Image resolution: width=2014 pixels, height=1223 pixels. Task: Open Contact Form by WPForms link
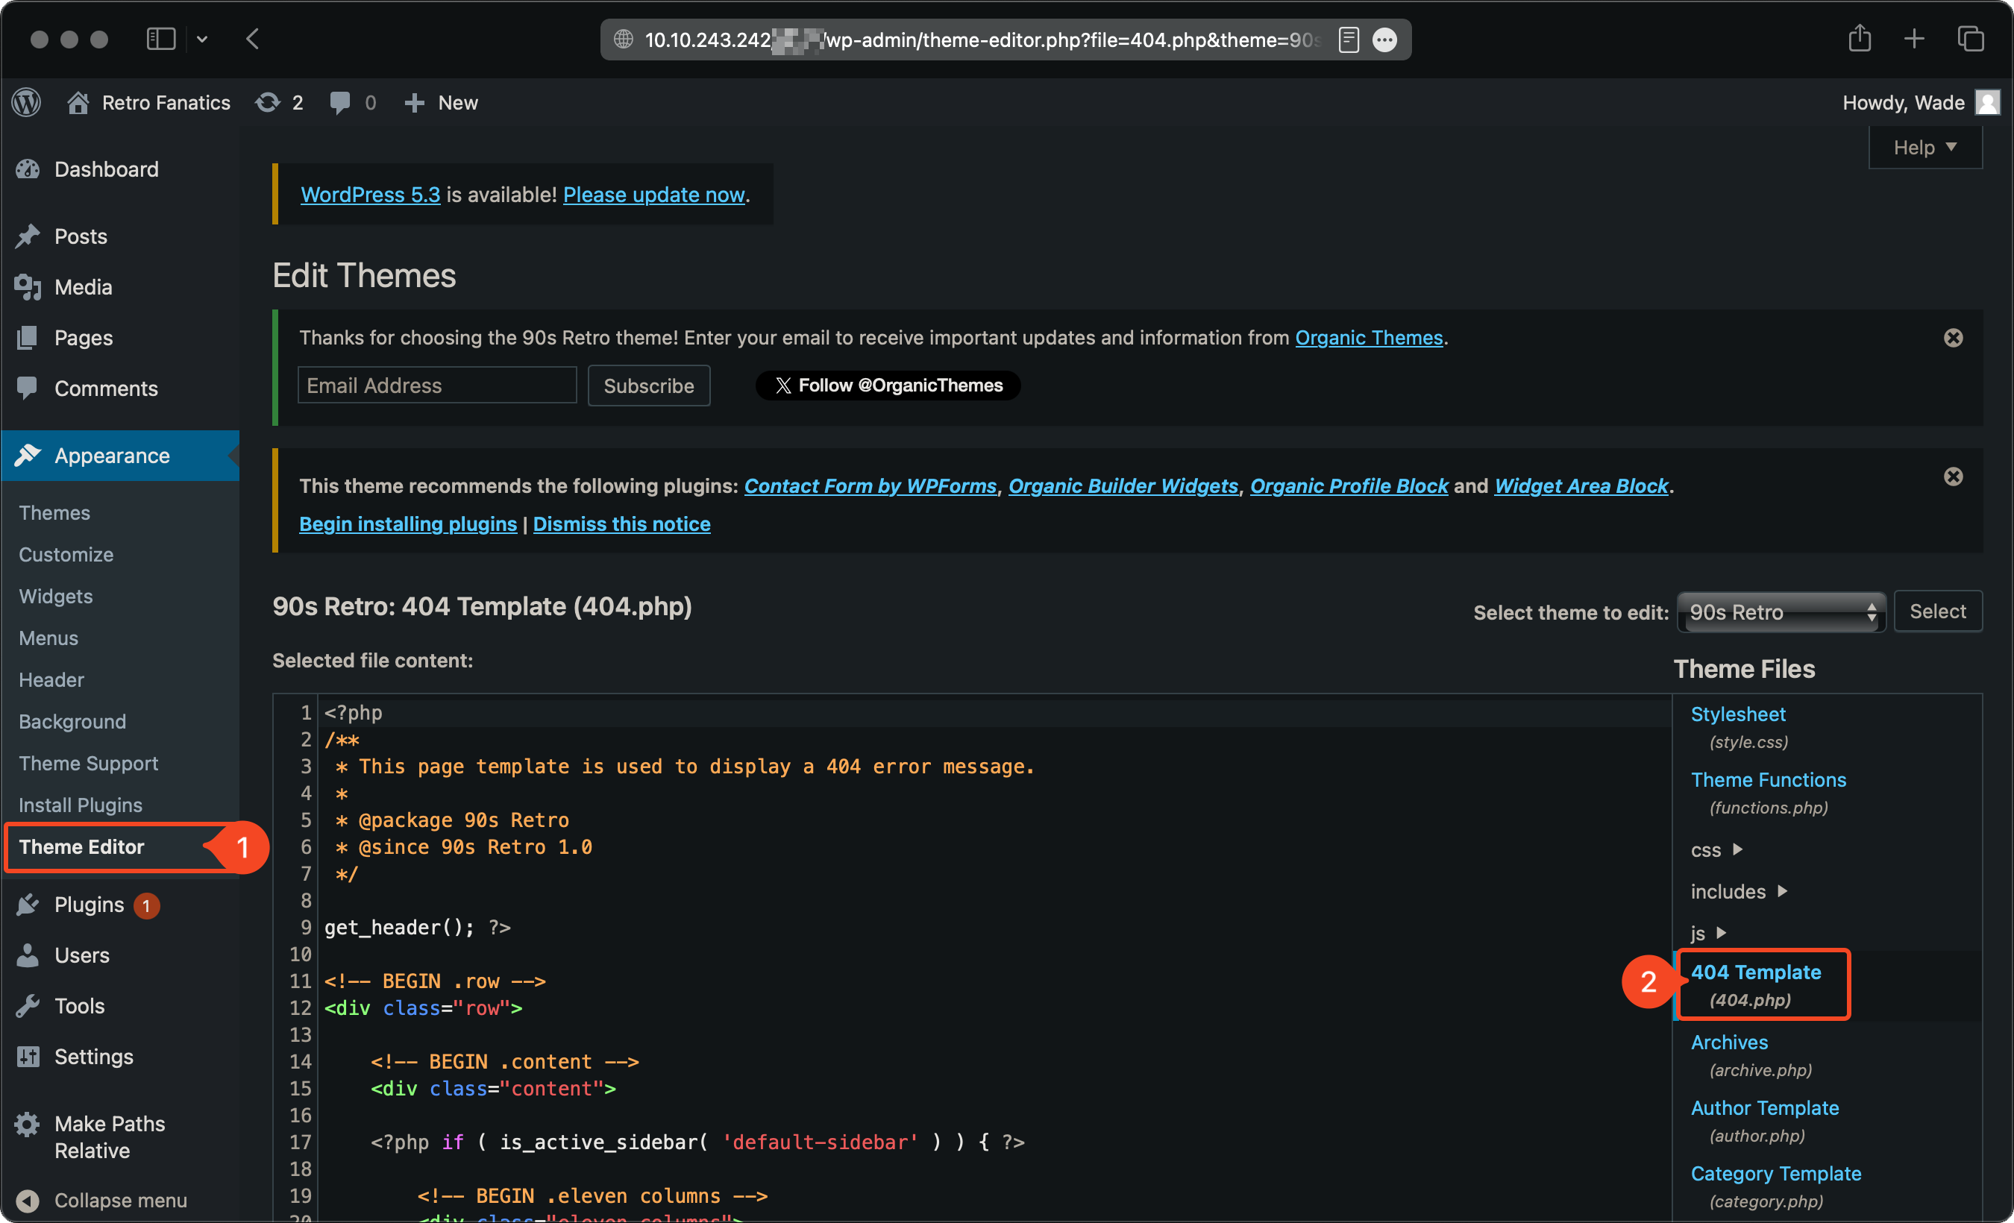click(870, 485)
